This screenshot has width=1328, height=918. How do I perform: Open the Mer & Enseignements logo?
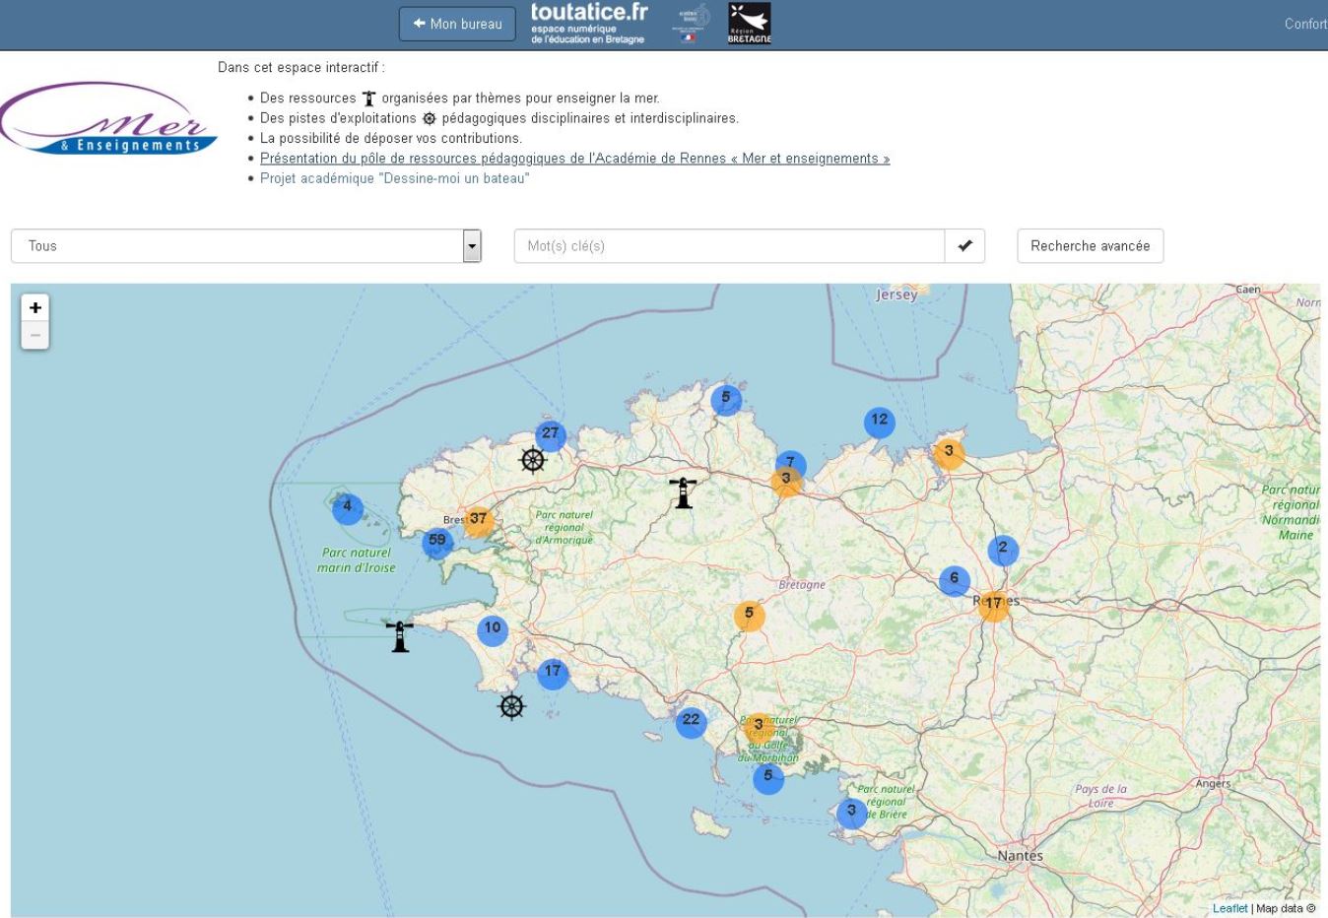pos(106,120)
